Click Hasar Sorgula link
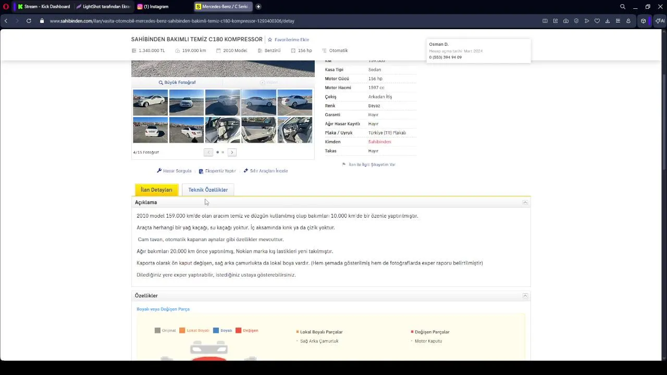The height and width of the screenshot is (375, 667). point(177,171)
